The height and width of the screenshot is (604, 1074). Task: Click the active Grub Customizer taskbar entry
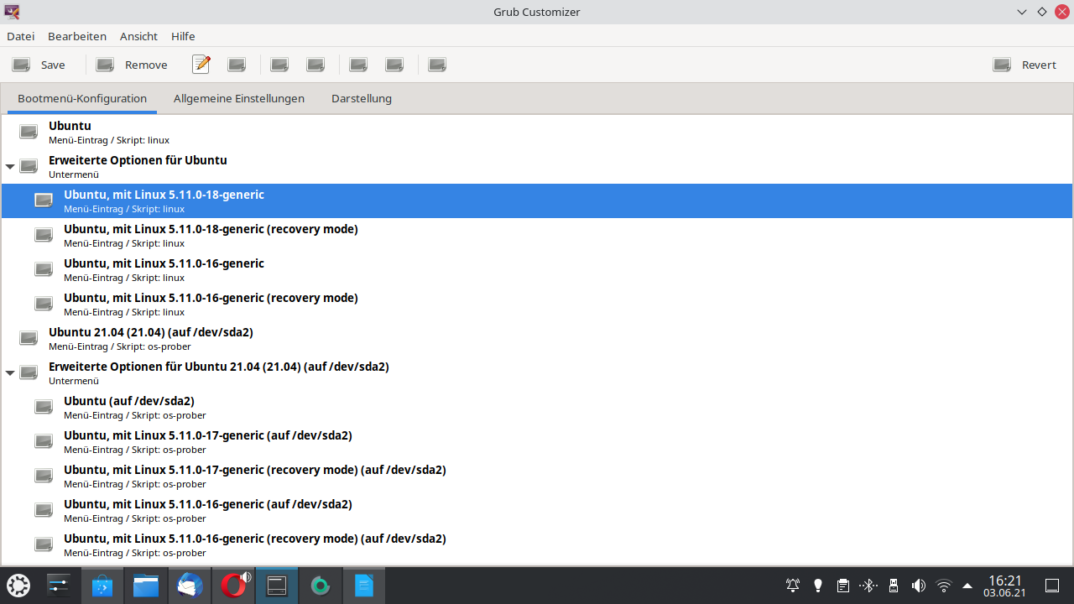[x=277, y=586]
